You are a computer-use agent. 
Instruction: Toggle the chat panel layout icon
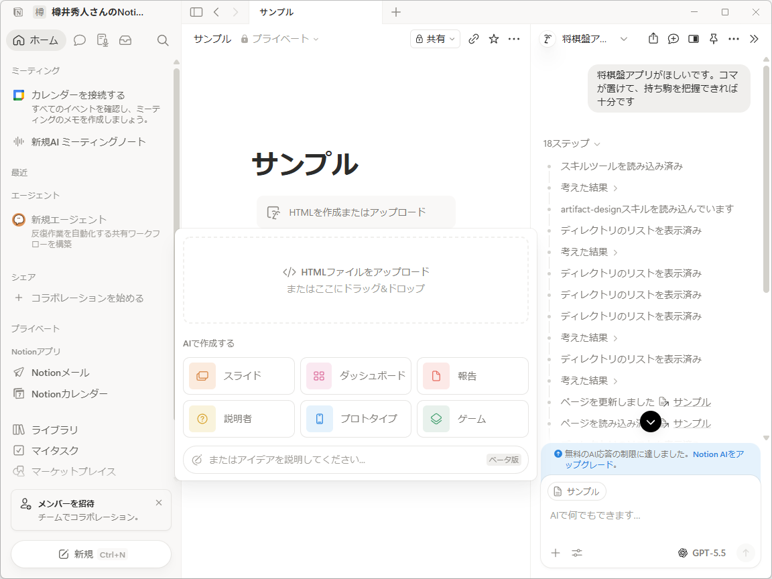coord(693,39)
